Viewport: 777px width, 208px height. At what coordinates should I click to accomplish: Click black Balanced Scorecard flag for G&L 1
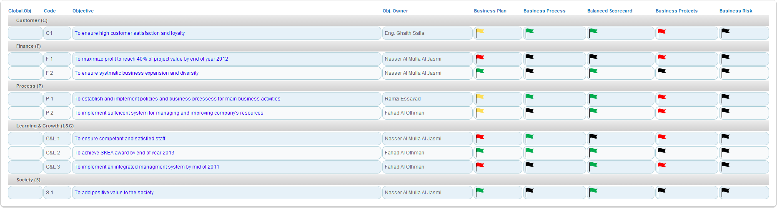(593, 137)
